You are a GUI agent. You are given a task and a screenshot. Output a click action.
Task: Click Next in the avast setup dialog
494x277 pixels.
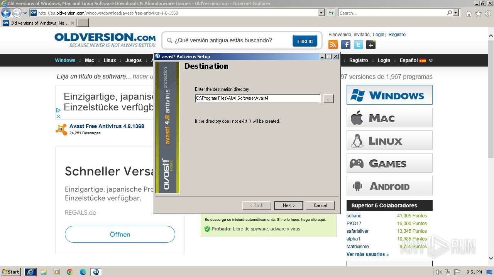[x=289, y=205]
